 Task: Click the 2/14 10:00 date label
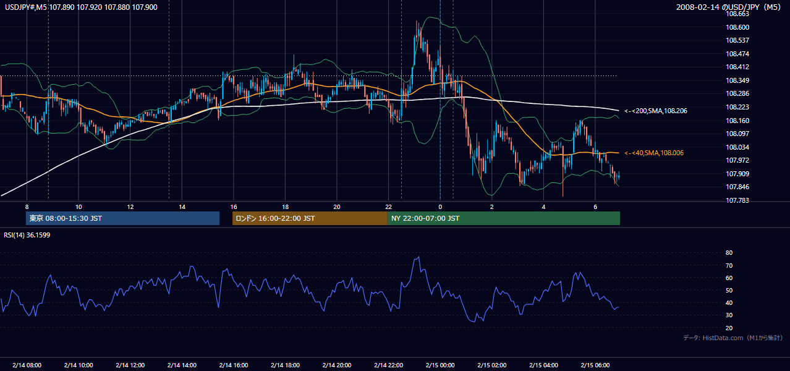[79, 365]
